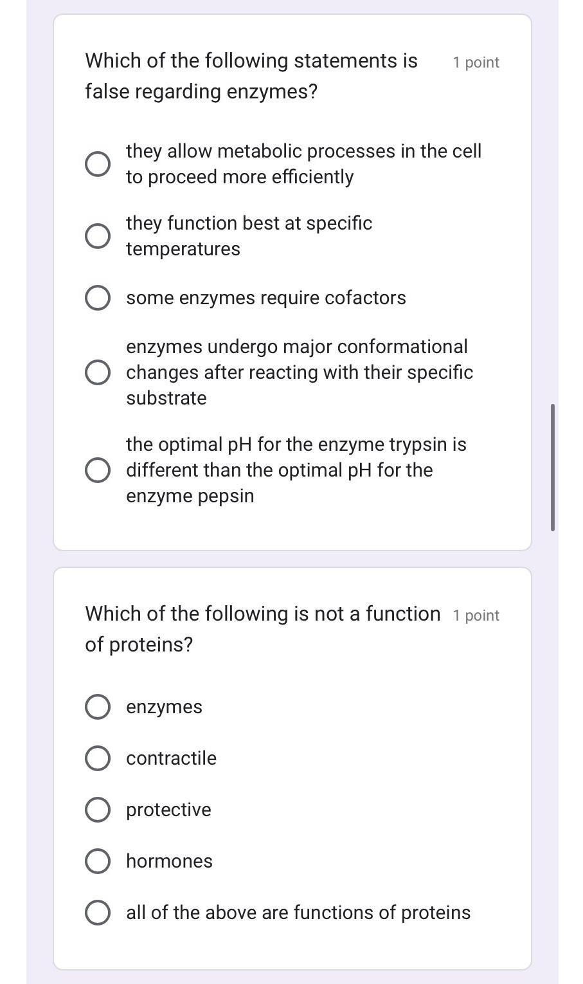This screenshot has width=583, height=984.
Task: Choose 'enzymes' as protein function answer
Action: [x=97, y=707]
